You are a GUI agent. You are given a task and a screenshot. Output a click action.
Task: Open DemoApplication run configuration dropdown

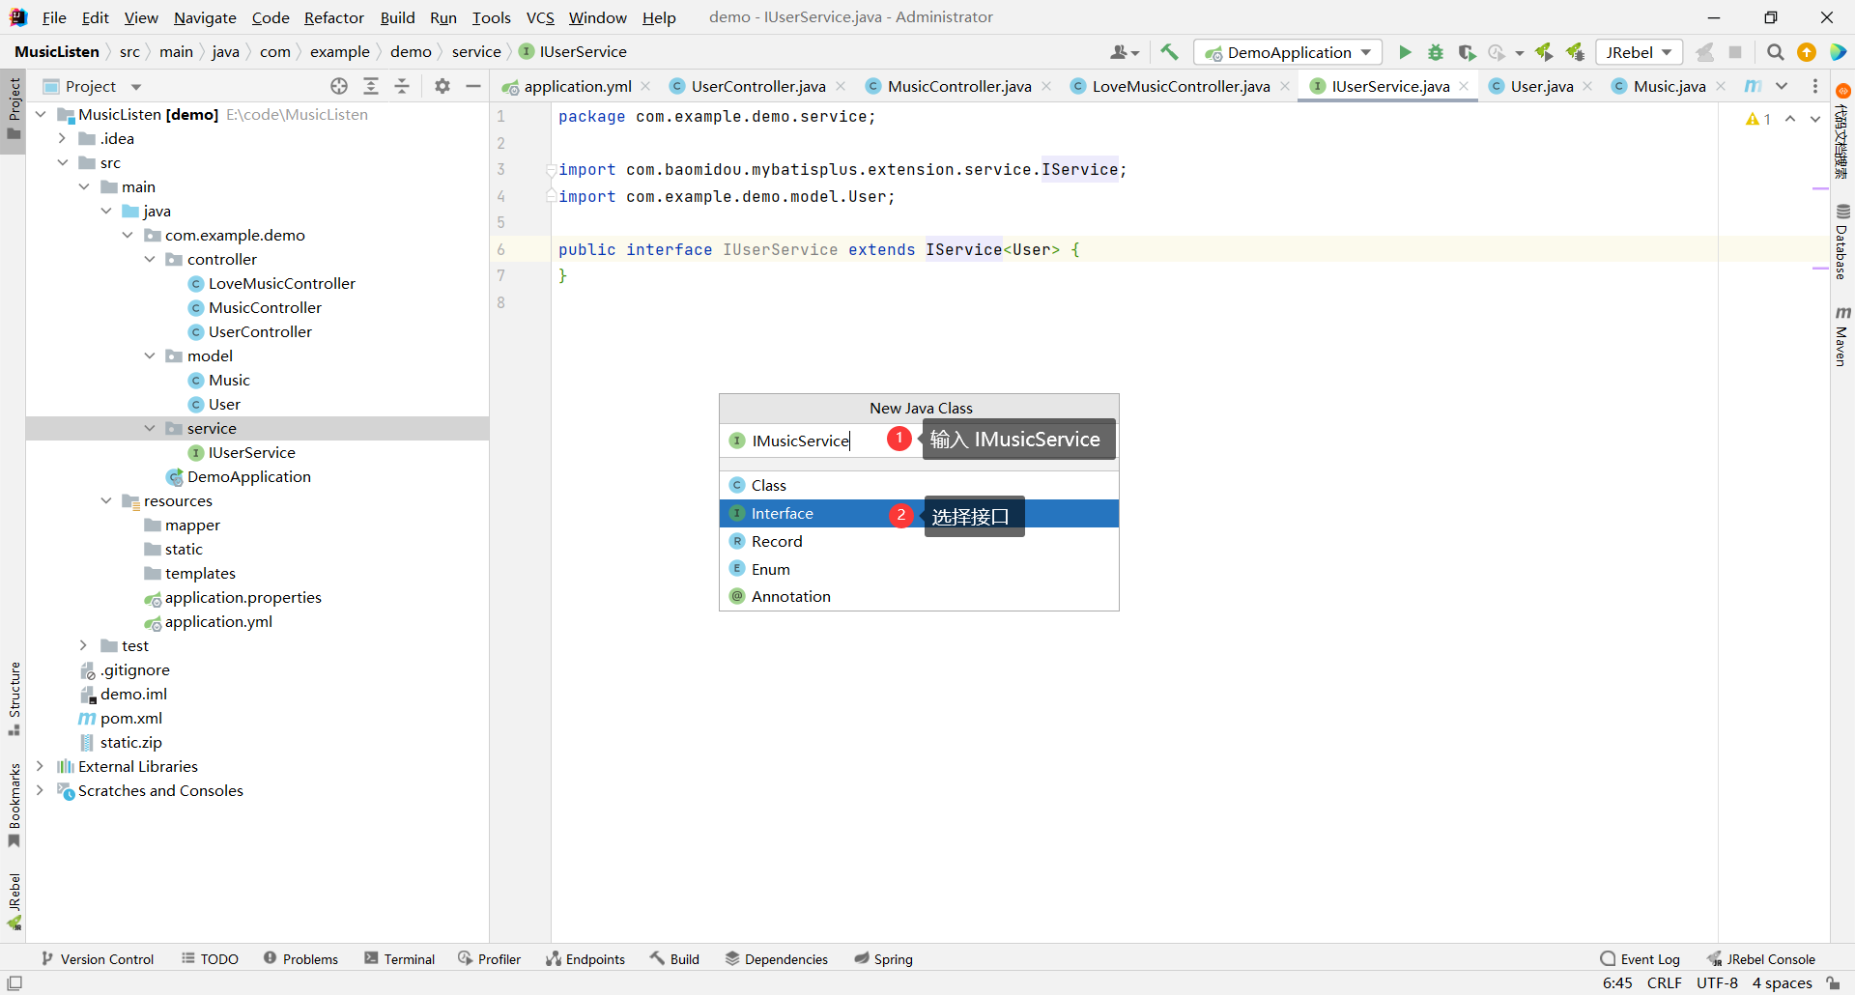[1289, 52]
